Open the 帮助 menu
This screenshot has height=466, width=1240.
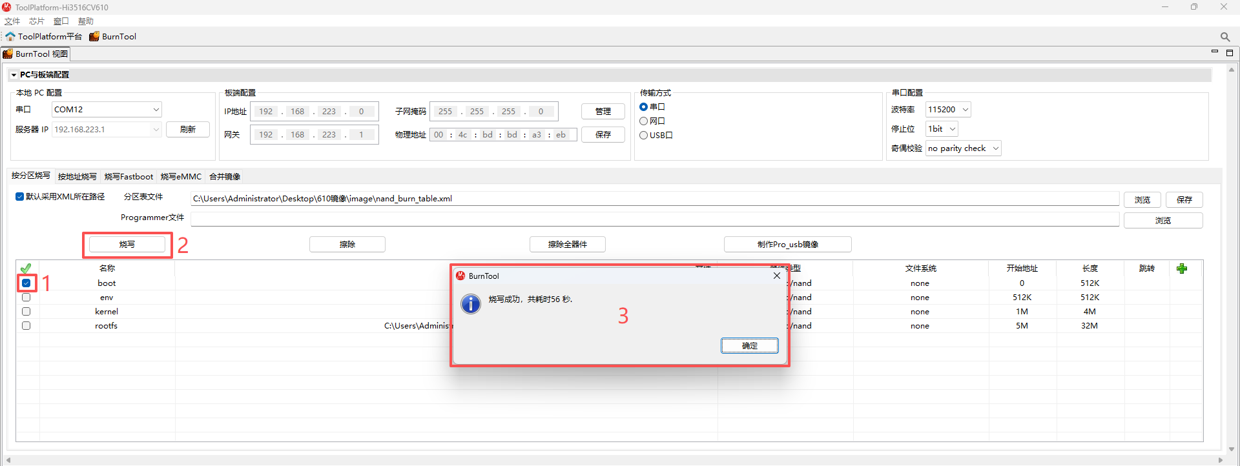pos(86,21)
